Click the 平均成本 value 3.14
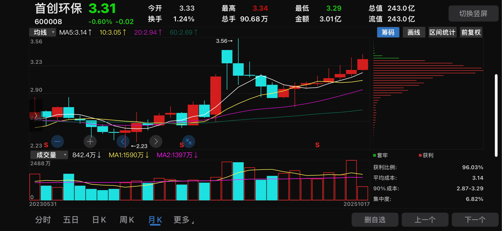This screenshot has height=231, width=502. 478,178
